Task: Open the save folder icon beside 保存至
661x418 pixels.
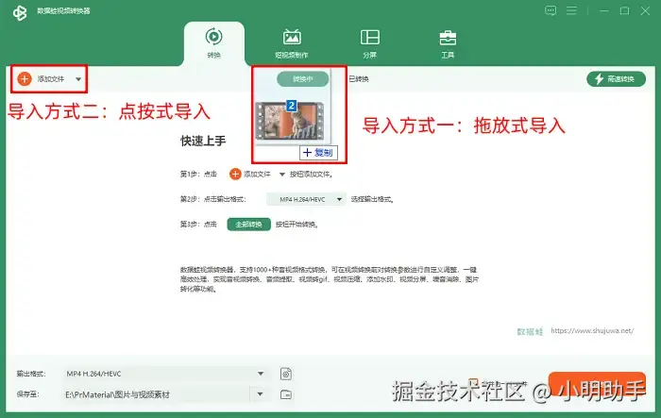Action: 286,394
